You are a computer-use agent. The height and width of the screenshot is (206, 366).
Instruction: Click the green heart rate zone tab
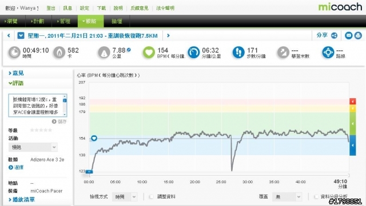353,123
